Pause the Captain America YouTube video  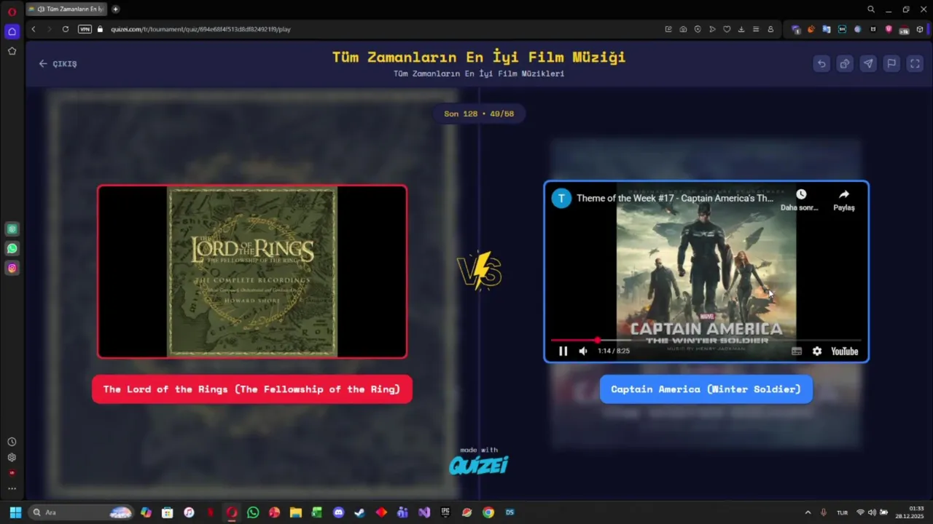tap(563, 351)
